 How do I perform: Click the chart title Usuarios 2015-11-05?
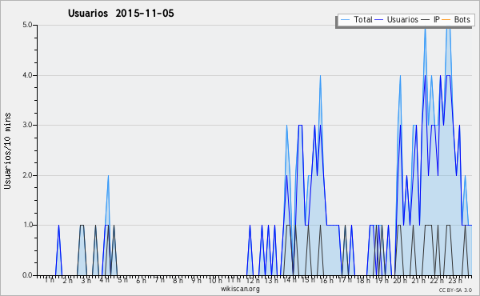tap(121, 13)
